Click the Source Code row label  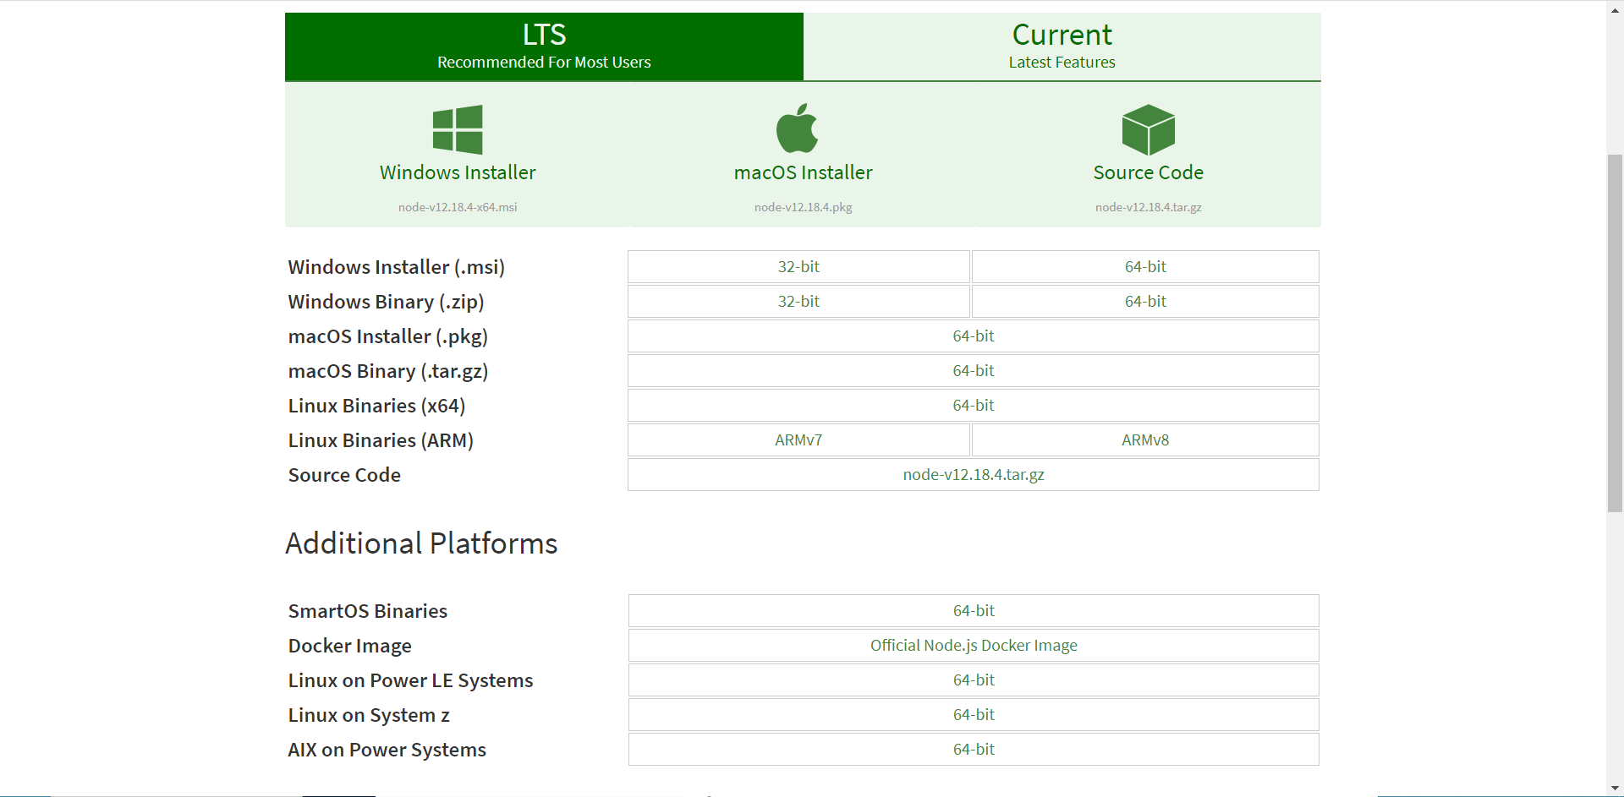[344, 475]
